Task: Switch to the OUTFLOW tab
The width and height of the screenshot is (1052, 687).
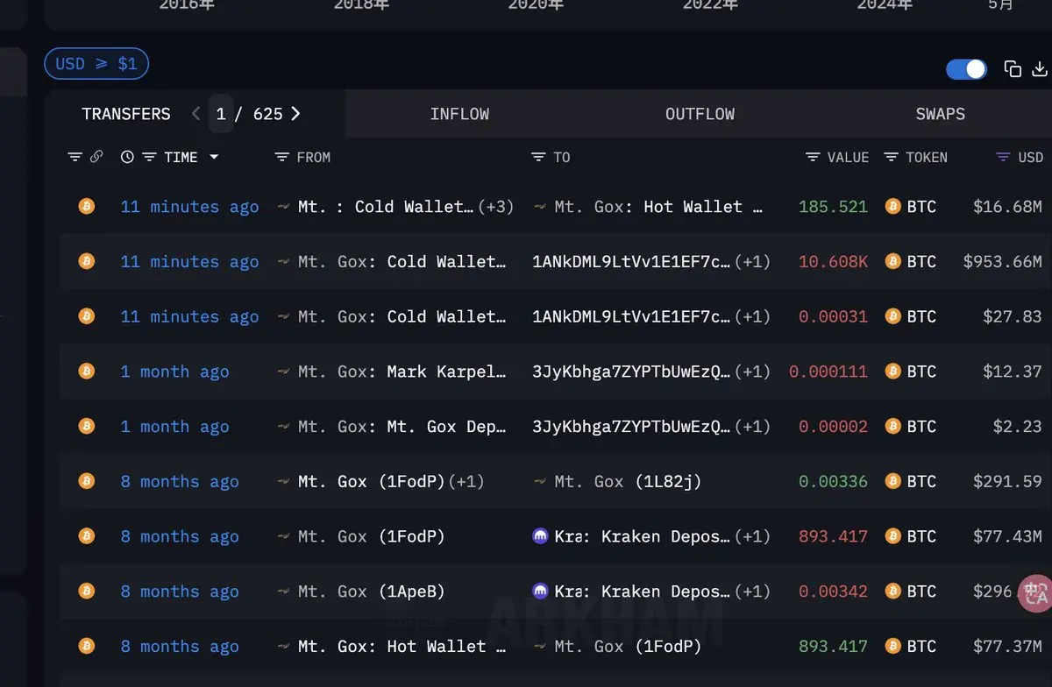Action: [x=700, y=114]
